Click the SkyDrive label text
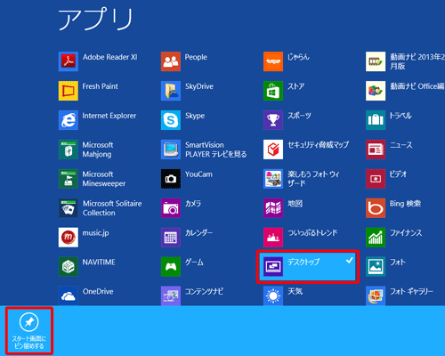The width and height of the screenshot is (445, 356). click(x=199, y=86)
